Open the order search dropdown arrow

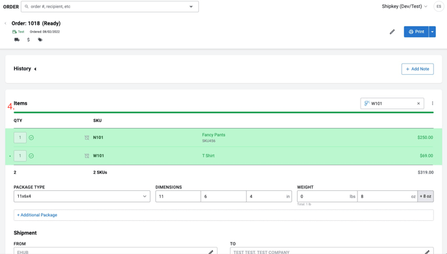191,6
